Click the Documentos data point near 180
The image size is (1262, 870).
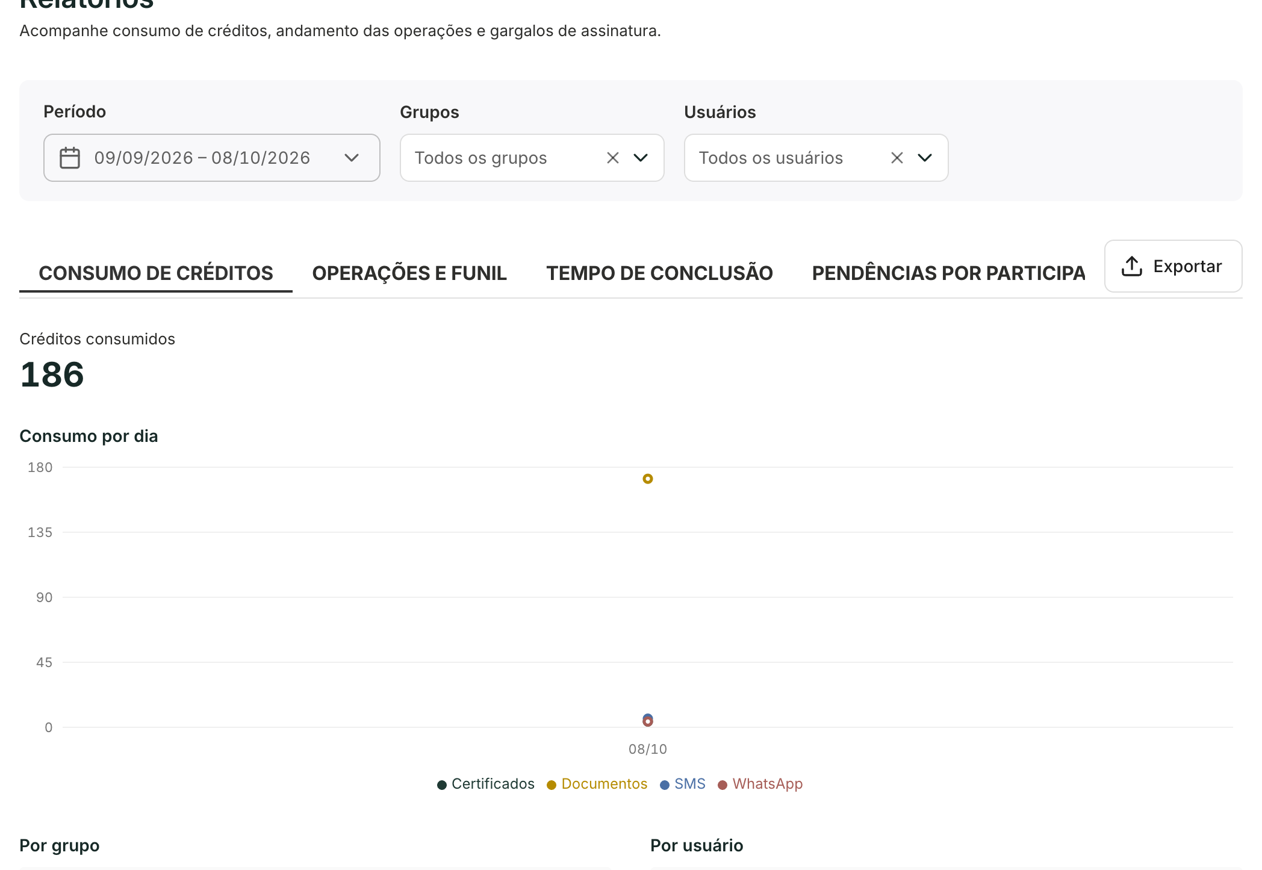tap(648, 479)
